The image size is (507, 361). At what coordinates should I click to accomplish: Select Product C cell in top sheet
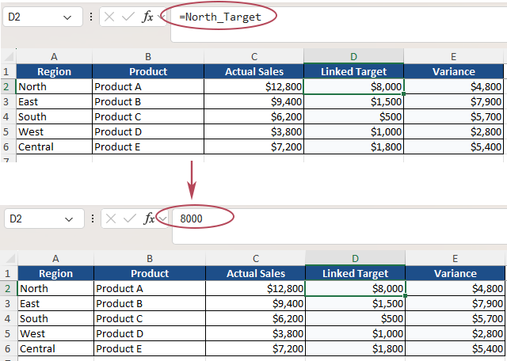[x=148, y=116]
